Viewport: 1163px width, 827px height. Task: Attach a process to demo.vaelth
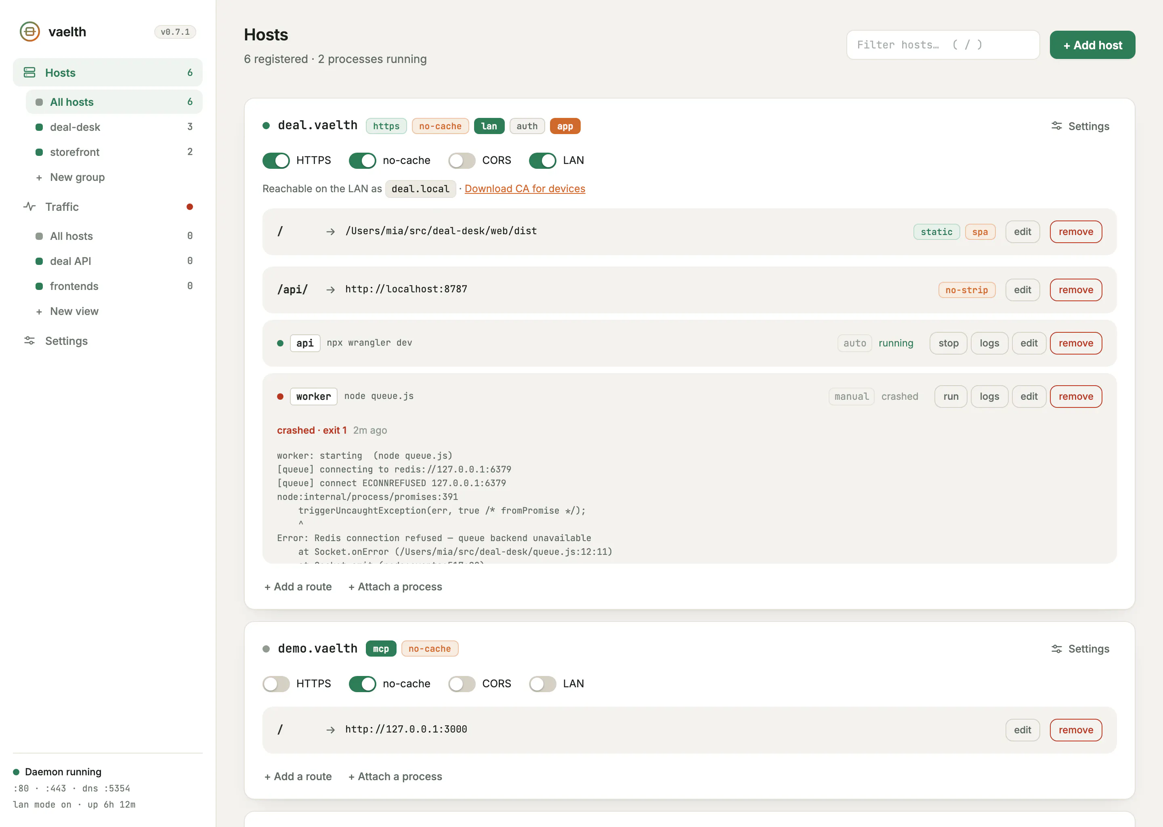pos(395,777)
